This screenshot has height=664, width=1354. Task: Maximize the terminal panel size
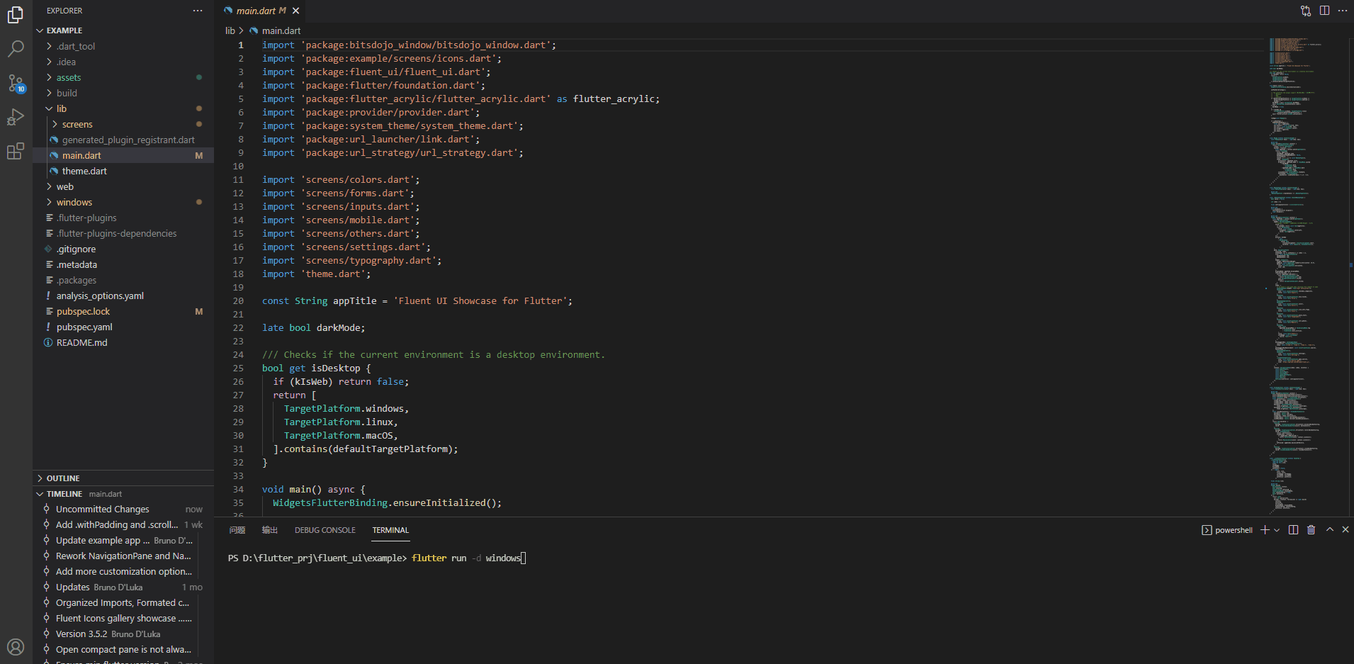[x=1330, y=529]
